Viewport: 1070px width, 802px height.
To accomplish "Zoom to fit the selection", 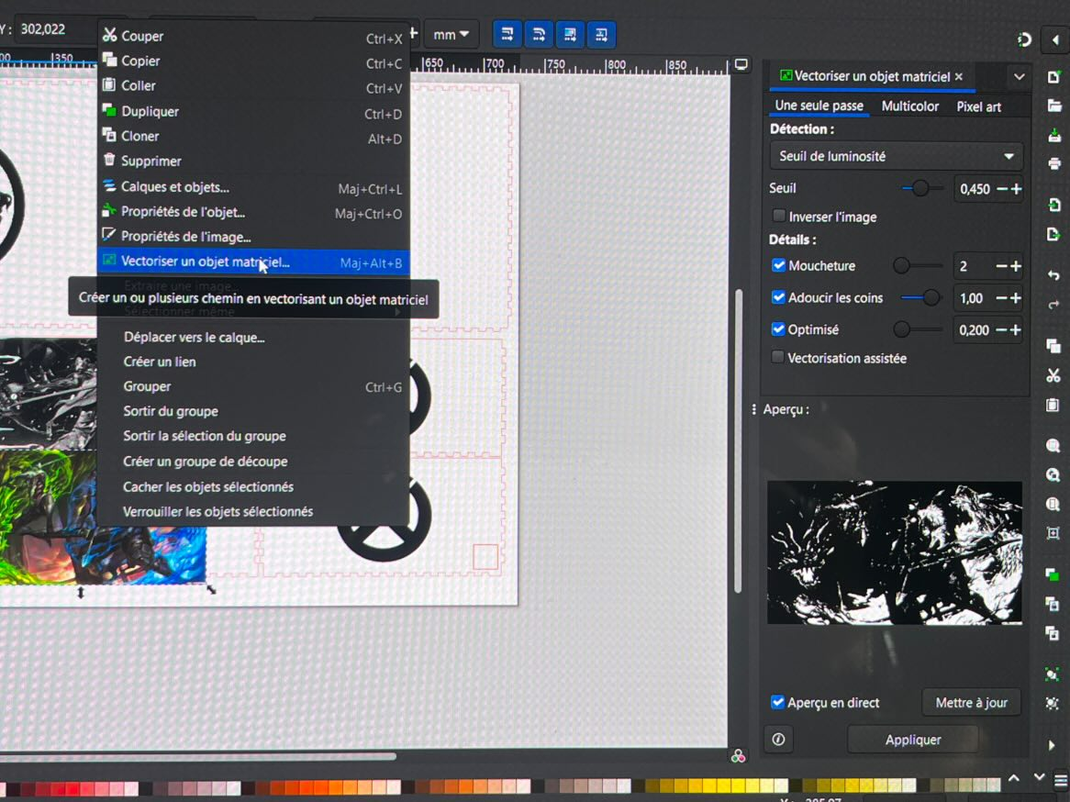I will pos(1053,446).
